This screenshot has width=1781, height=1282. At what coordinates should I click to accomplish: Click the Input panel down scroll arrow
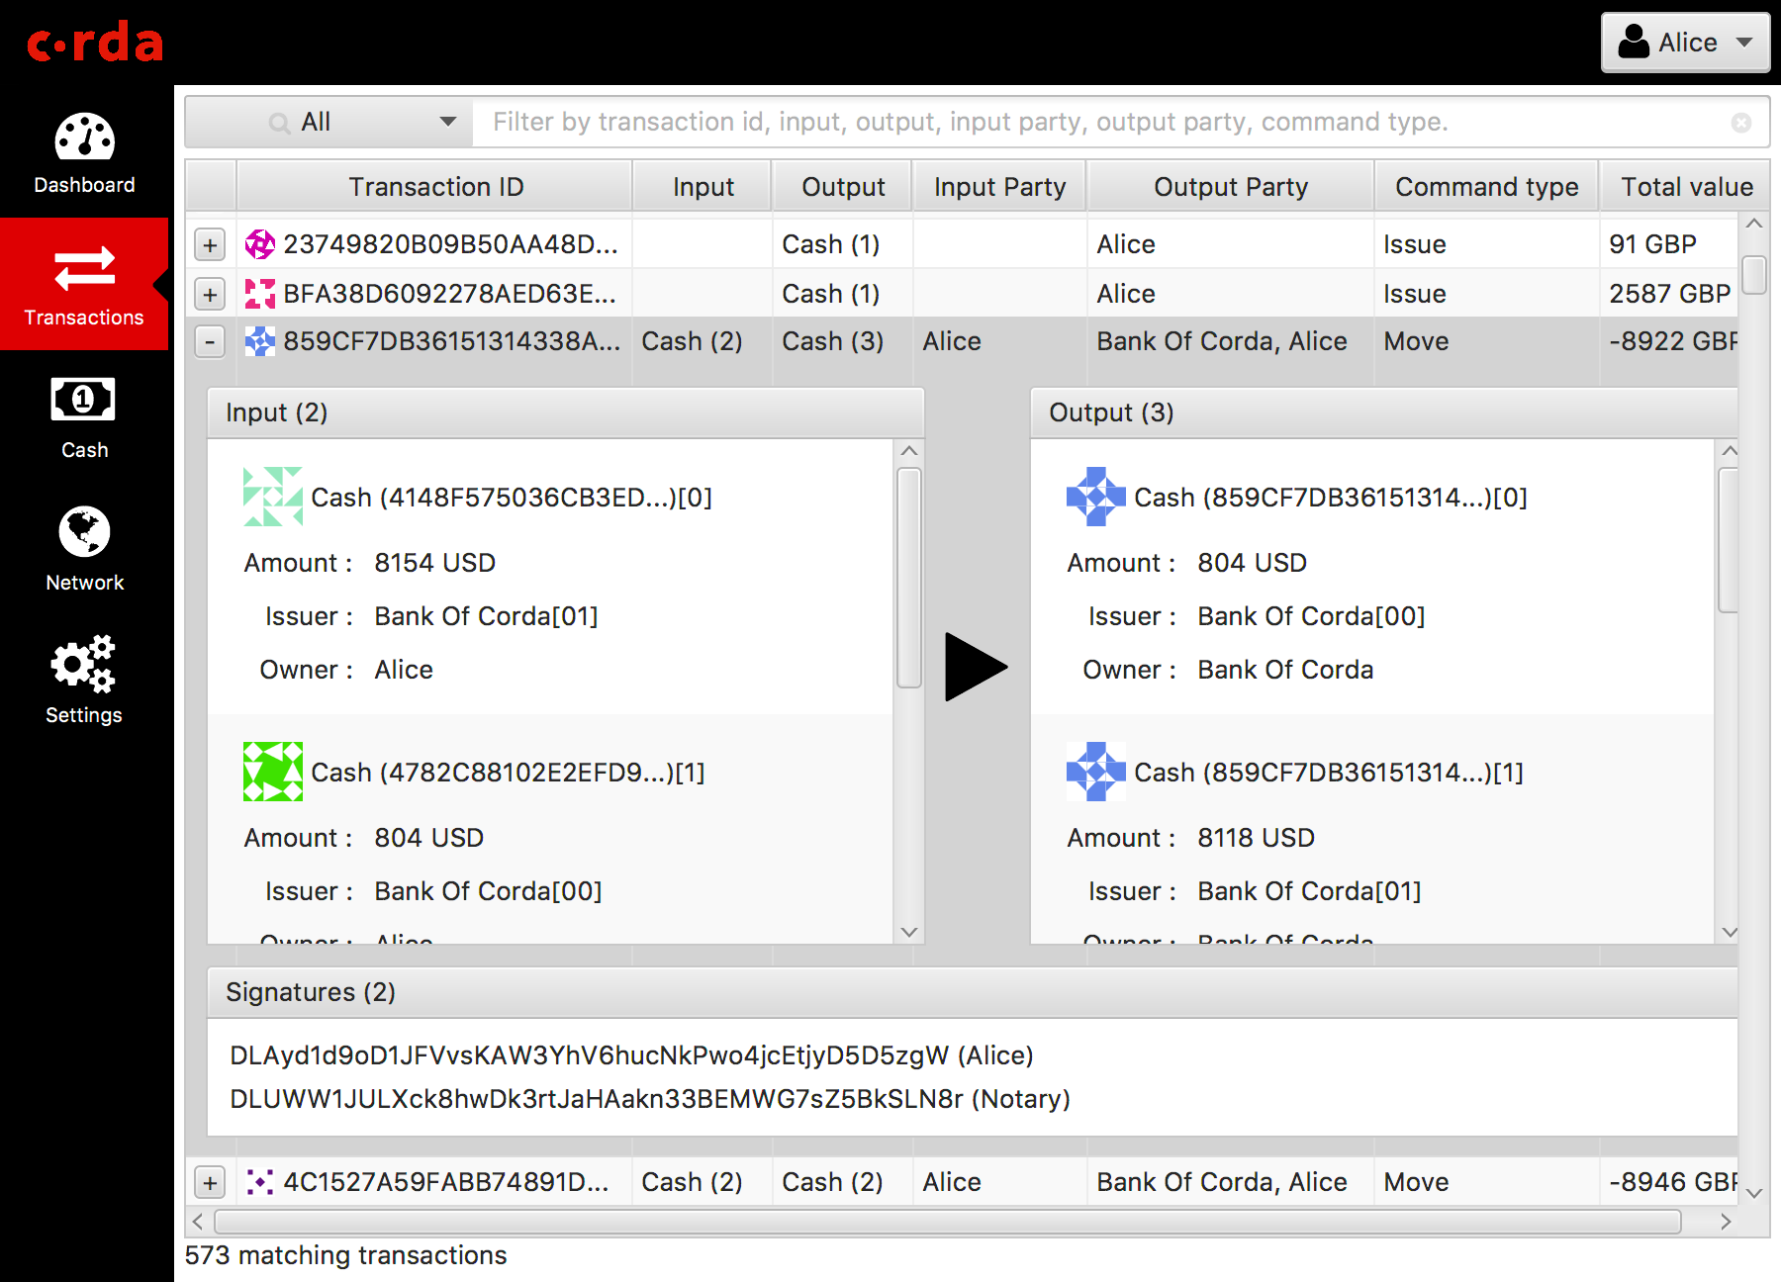click(x=909, y=932)
